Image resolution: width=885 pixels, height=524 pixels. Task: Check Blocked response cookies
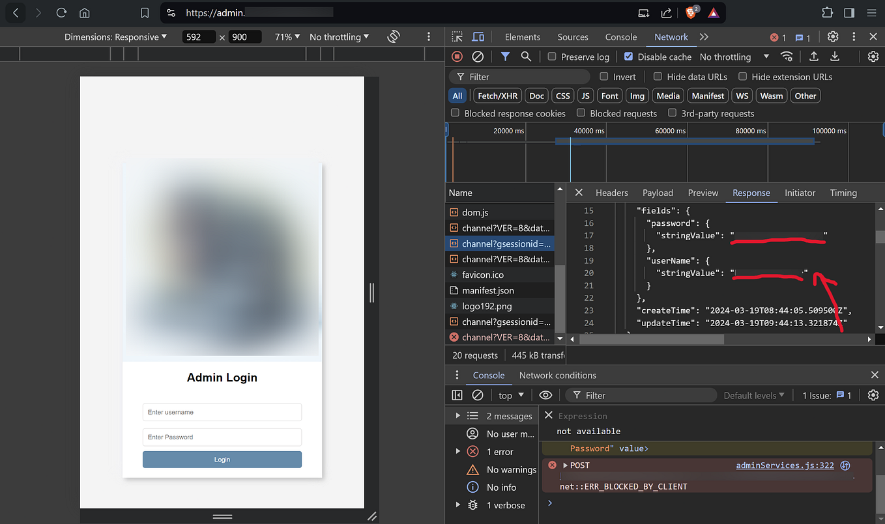point(455,113)
